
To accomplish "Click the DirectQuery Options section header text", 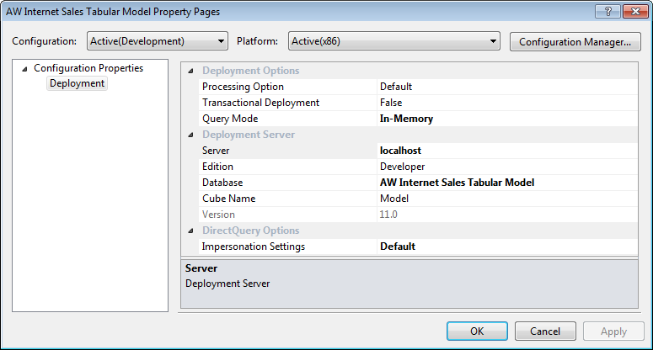I will 251,231.
